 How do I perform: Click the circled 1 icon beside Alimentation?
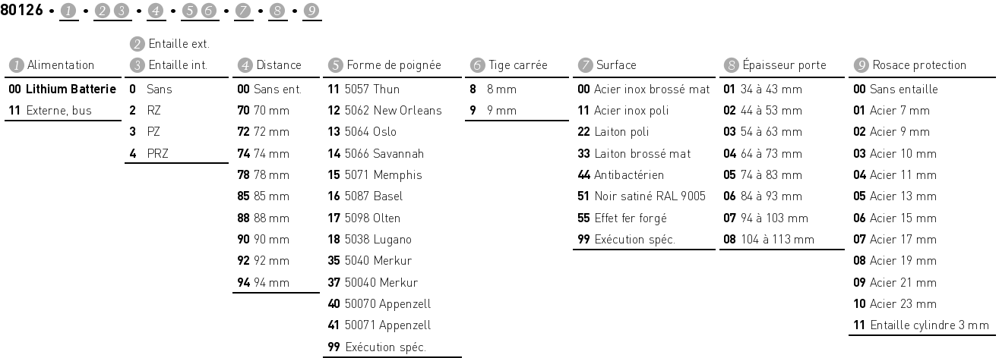(14, 65)
